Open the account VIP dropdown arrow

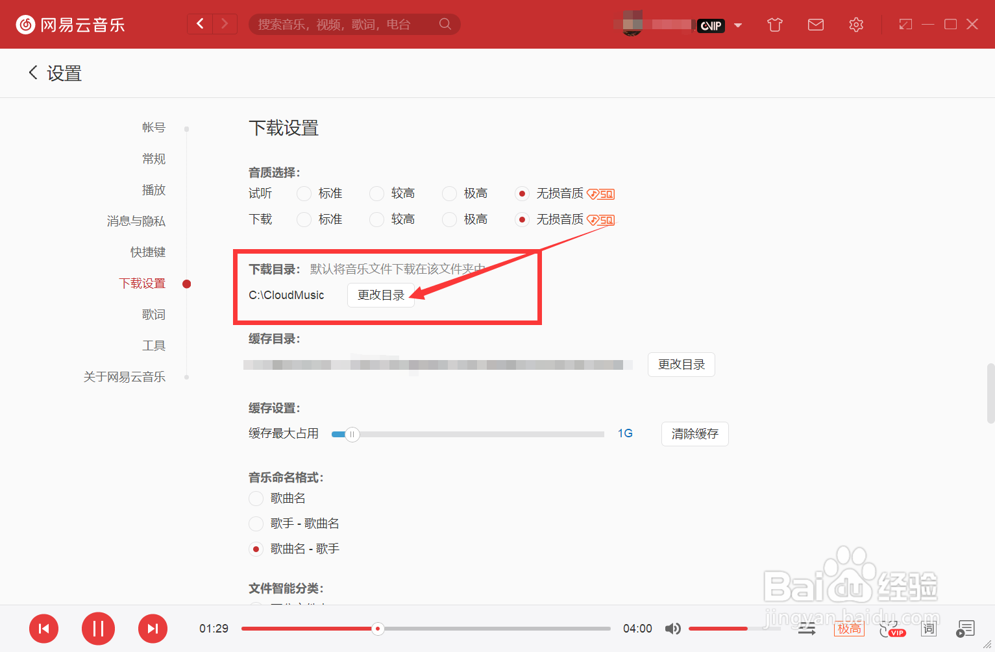[x=738, y=25]
